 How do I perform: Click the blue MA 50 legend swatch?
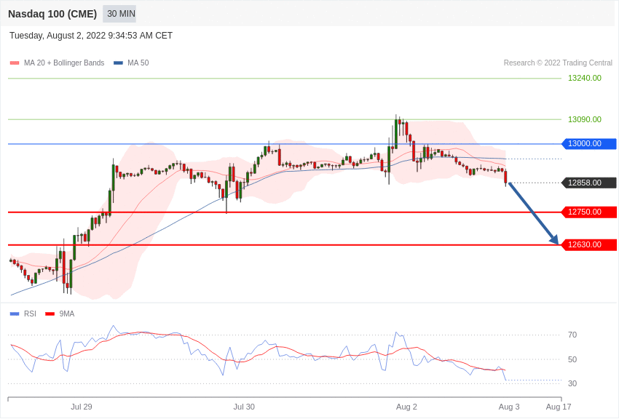(x=118, y=63)
